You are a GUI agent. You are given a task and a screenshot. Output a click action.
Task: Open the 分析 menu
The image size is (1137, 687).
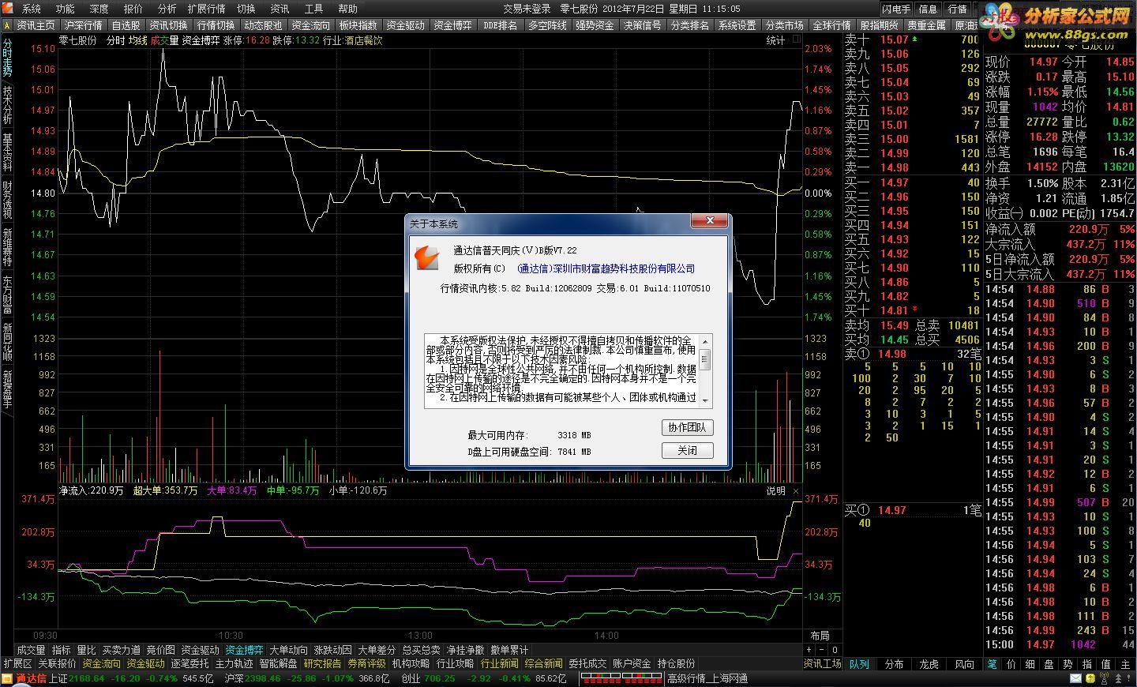[167, 9]
